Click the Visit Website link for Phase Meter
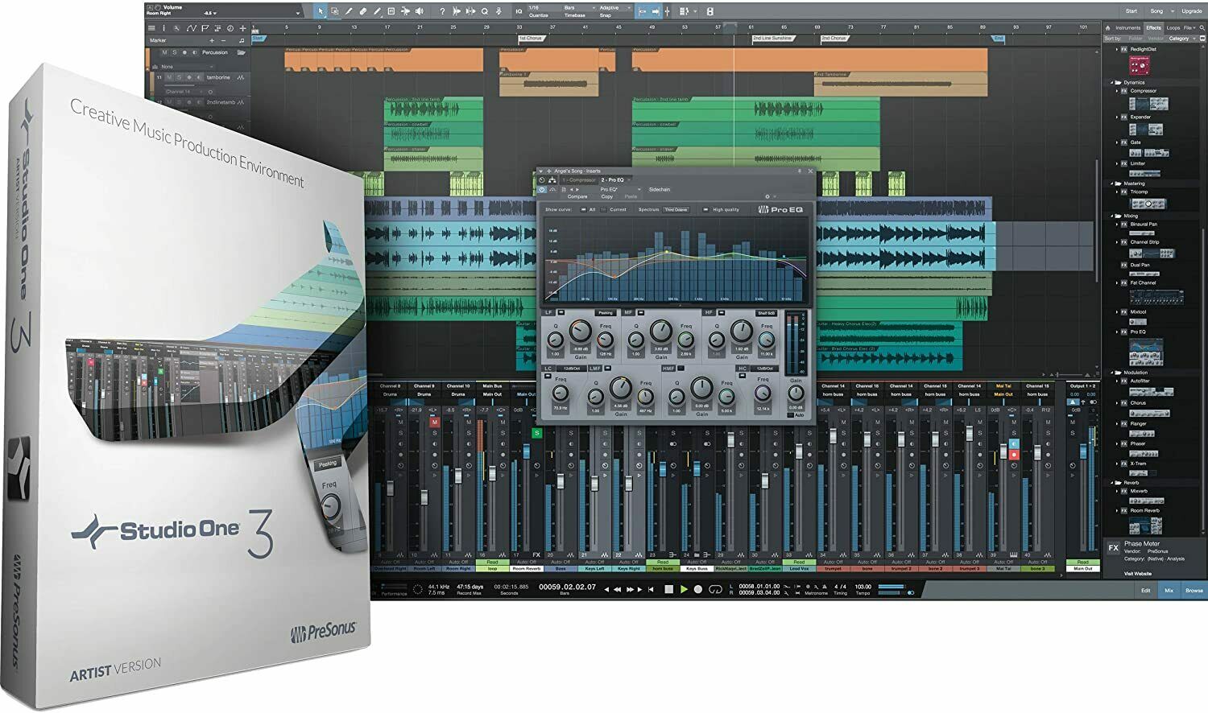This screenshot has height=713, width=1208. coord(1138,574)
